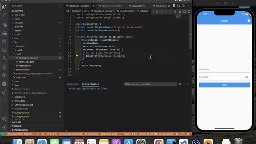Click iPhone 13 Pro Max device selector
The width and height of the screenshot is (256, 144).
(x=156, y=134)
